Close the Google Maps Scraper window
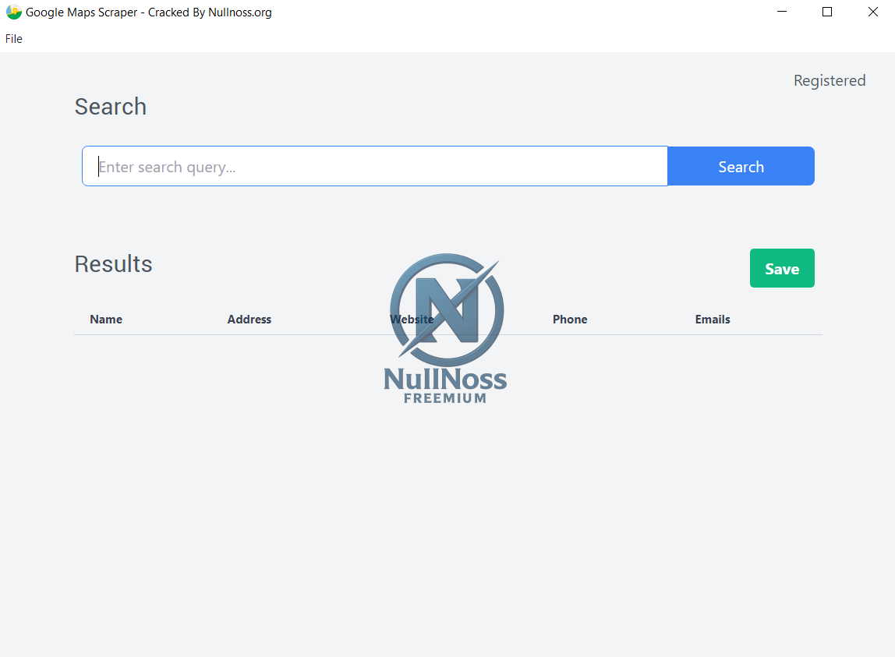The width and height of the screenshot is (895, 657). pos(872,12)
